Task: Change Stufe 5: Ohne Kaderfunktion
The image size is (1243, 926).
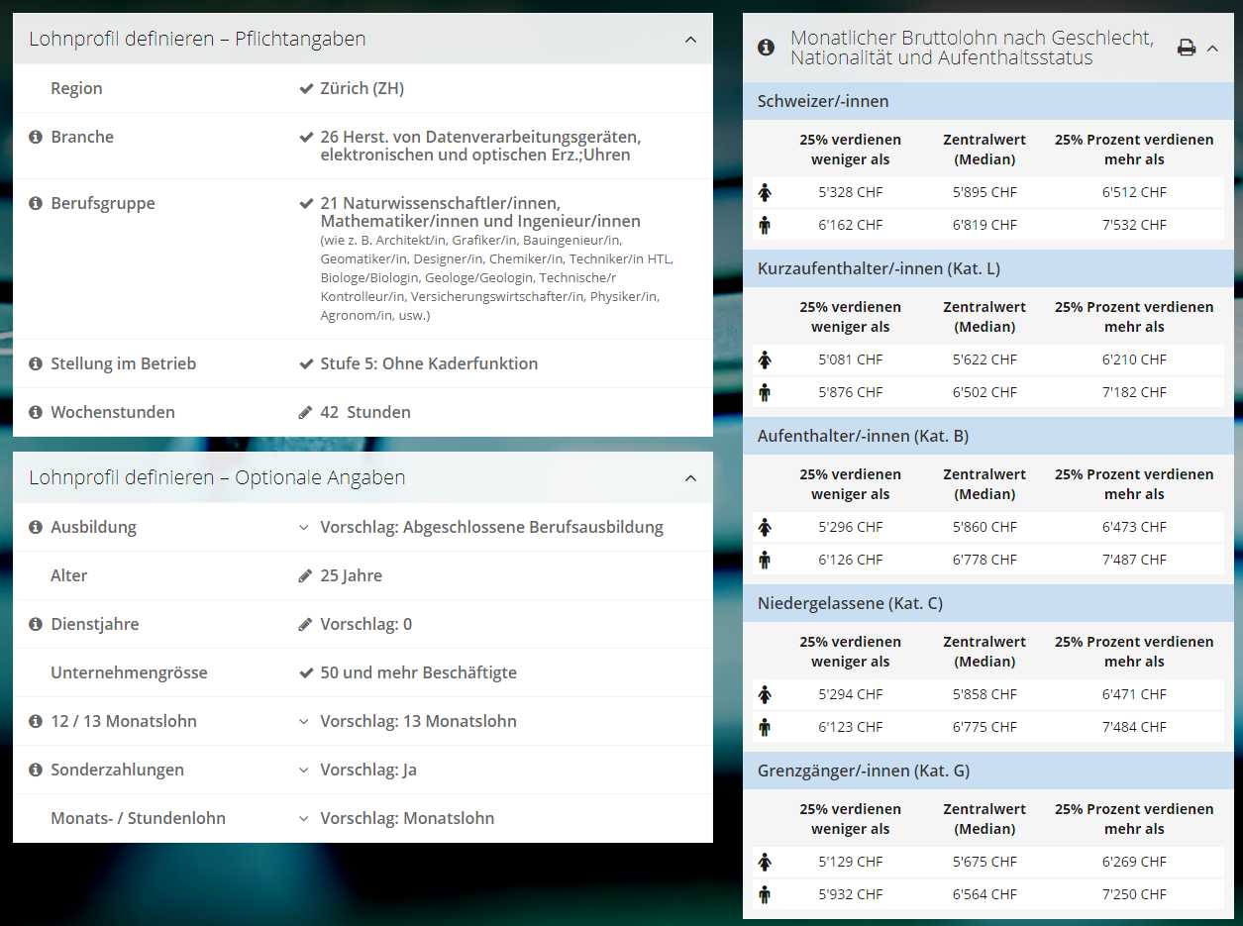Action: (x=429, y=363)
